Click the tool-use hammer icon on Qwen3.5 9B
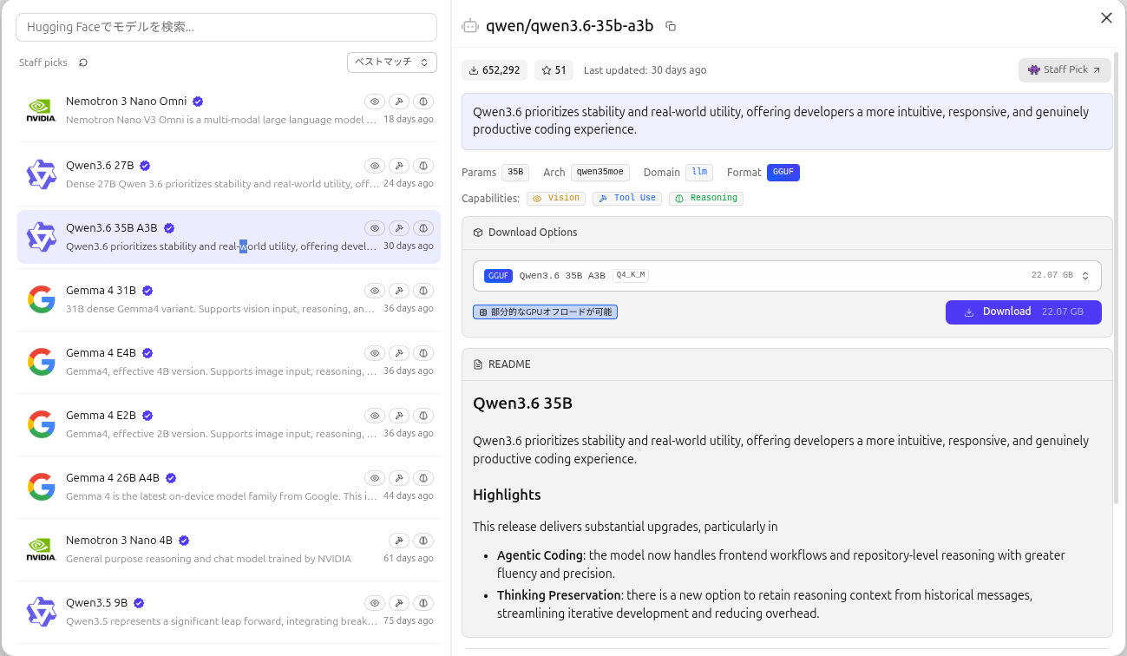Viewport: 1127px width, 656px height. pyautogui.click(x=399, y=603)
